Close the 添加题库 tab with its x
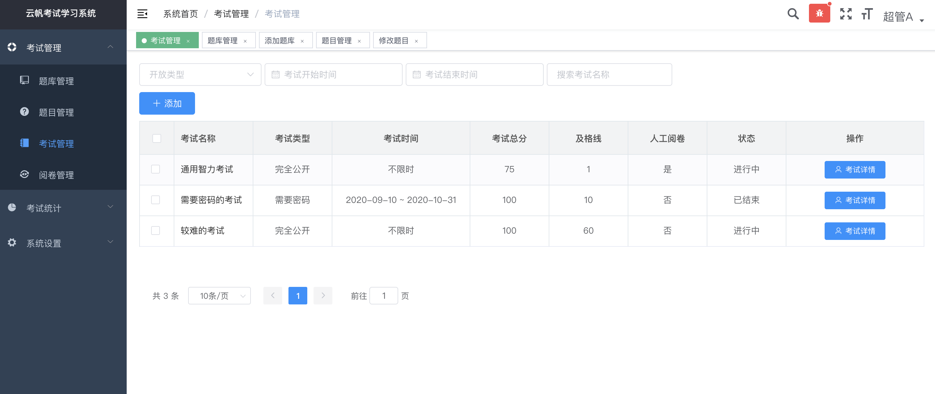The image size is (935, 394). [x=302, y=41]
